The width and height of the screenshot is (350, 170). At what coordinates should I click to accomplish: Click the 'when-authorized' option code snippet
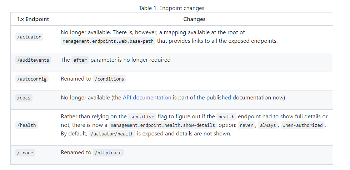[x=302, y=125]
